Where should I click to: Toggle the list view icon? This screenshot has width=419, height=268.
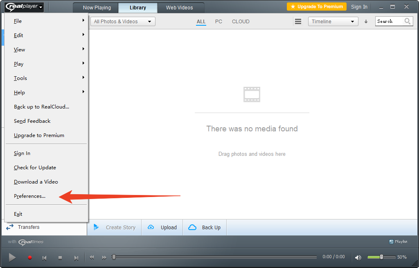(298, 22)
